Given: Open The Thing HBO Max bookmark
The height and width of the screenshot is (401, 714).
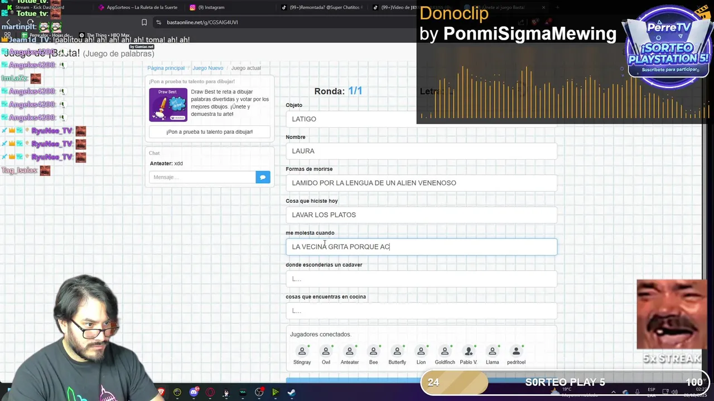Looking at the screenshot, I should (105, 35).
